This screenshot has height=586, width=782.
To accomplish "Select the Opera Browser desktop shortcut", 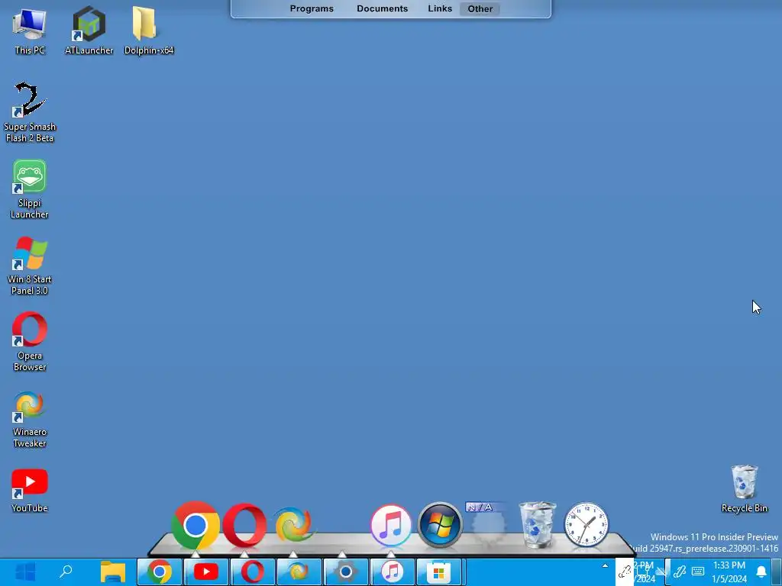I will [x=30, y=342].
